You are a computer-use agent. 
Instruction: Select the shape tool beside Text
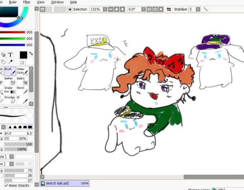[x=3, y=55]
